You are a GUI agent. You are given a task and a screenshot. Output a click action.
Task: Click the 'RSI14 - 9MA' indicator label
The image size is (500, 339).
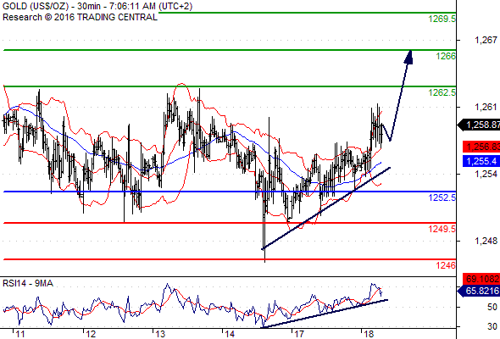point(28,283)
